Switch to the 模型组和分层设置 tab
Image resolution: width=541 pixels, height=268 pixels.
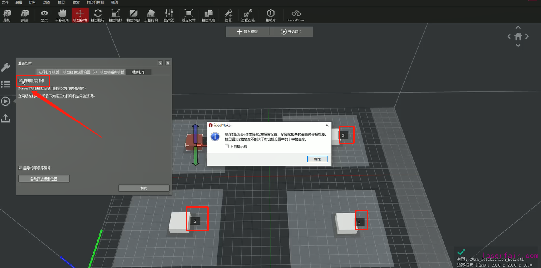pos(80,72)
